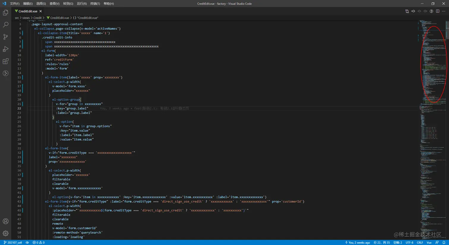Open problems panel via errors and warnings count
449x245 pixels.
coord(39,243)
